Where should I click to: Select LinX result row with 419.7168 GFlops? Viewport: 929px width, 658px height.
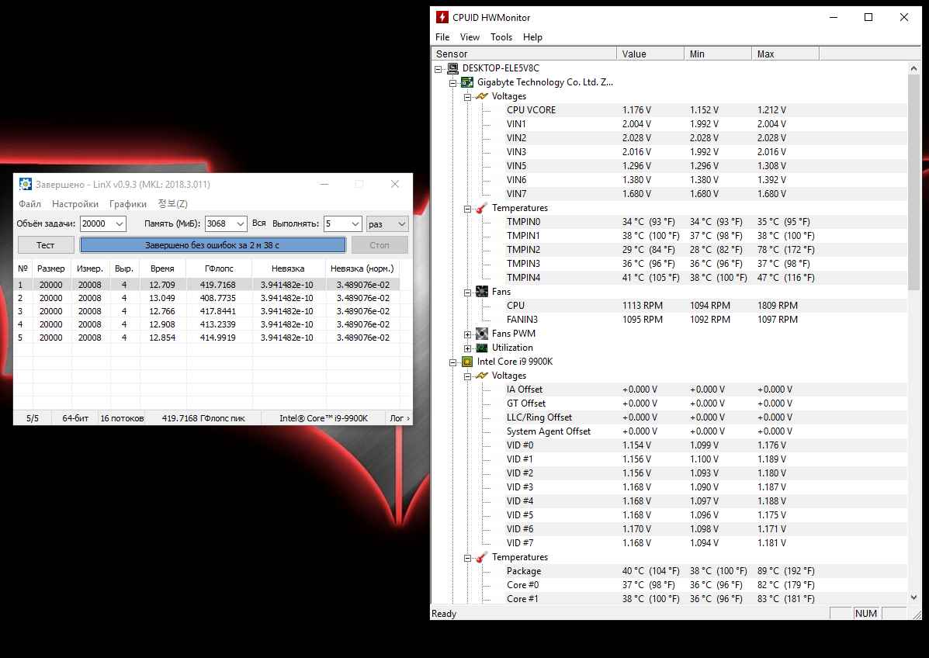click(x=206, y=285)
